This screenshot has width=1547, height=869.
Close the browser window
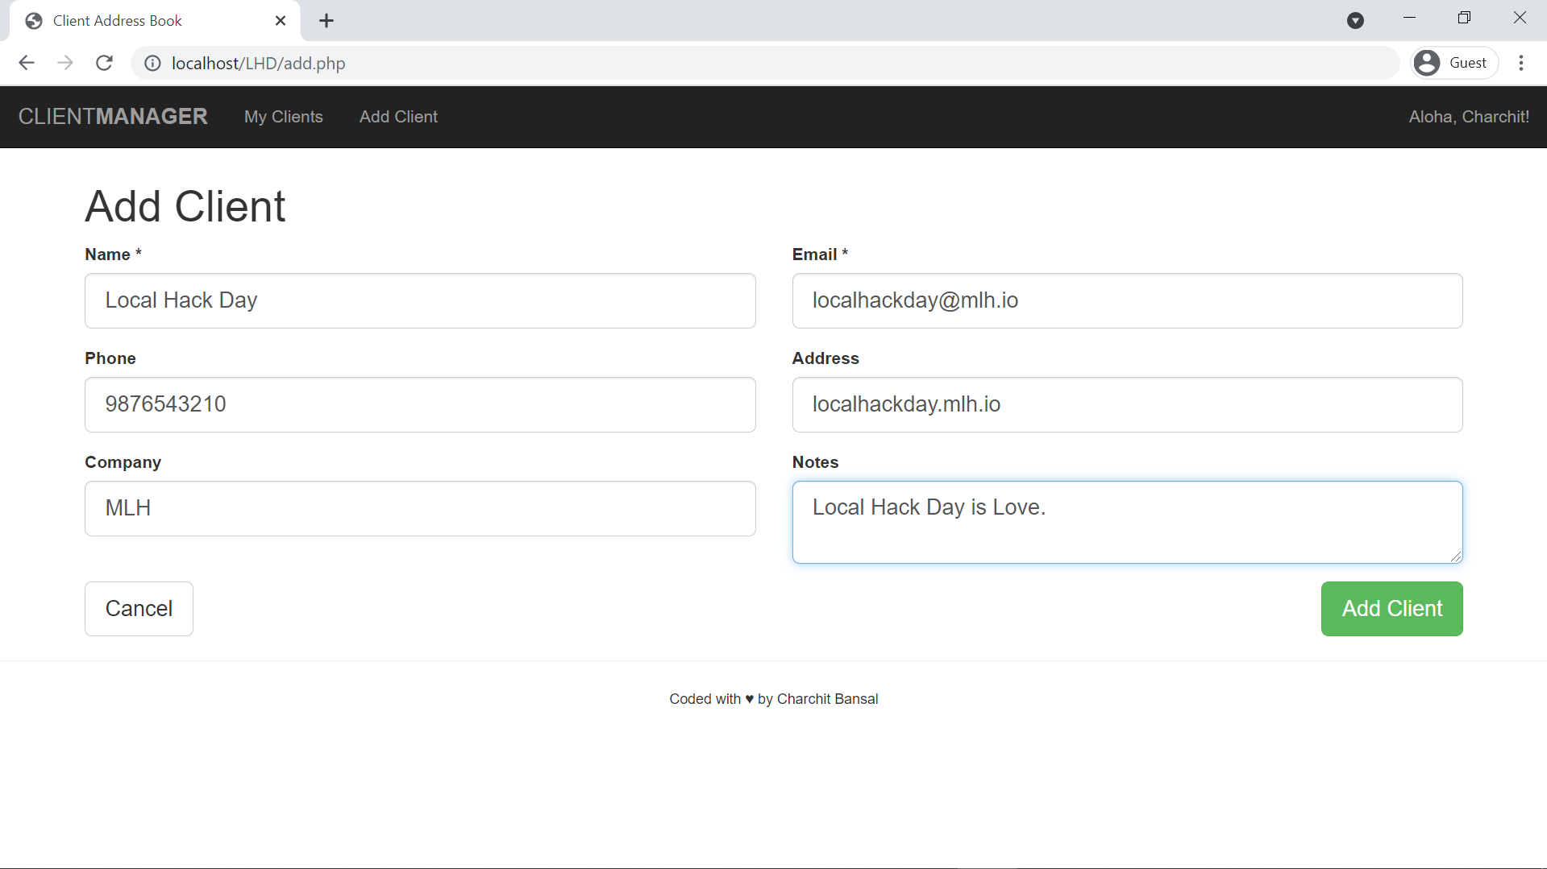(x=1520, y=18)
